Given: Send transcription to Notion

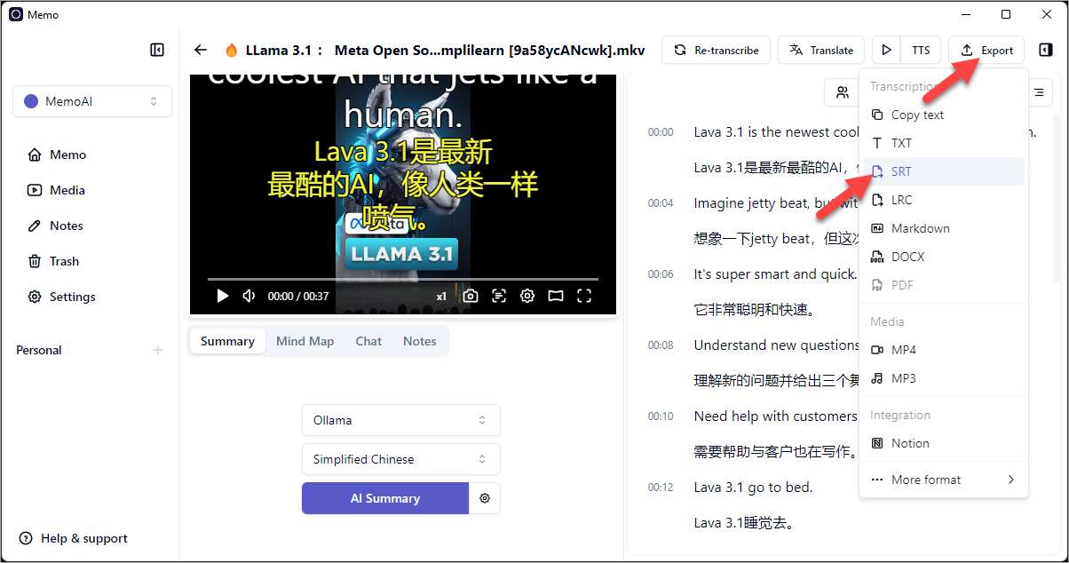Looking at the screenshot, I should tap(942, 443).
